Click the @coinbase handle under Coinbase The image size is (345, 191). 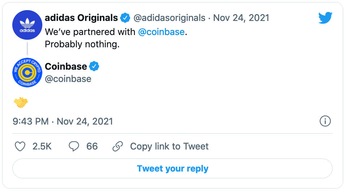[x=68, y=79]
